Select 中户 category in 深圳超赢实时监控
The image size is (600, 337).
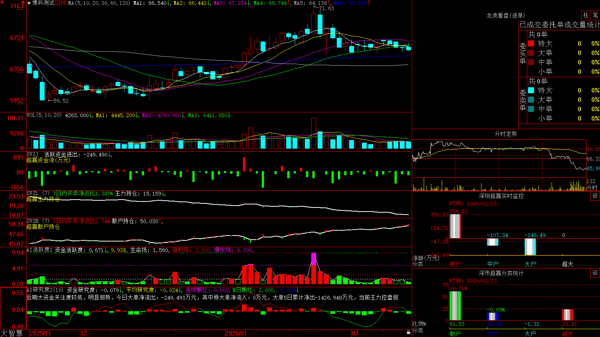493,264
